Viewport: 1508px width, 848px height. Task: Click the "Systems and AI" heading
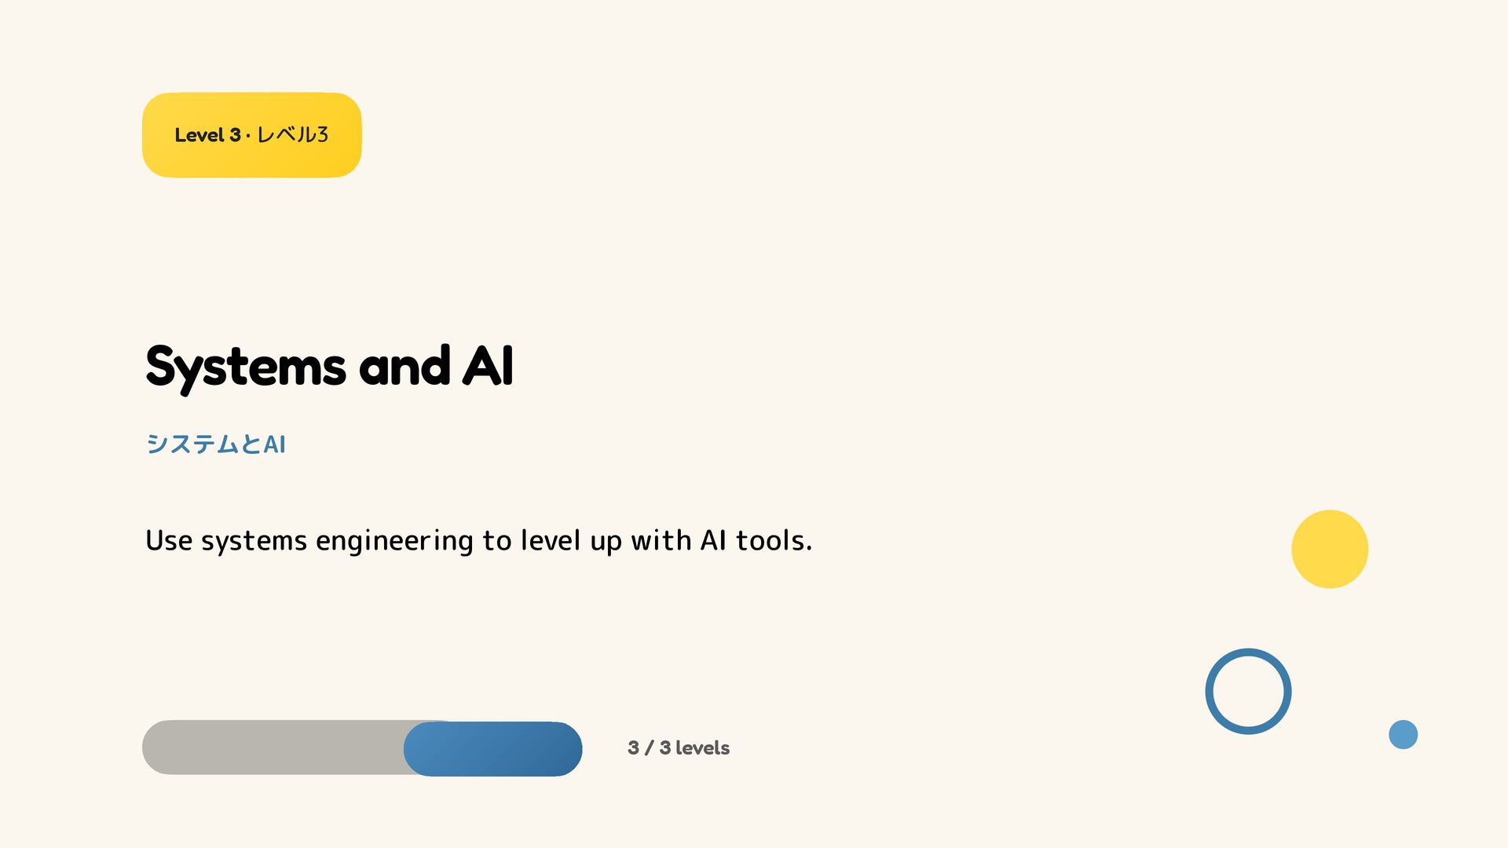point(329,367)
